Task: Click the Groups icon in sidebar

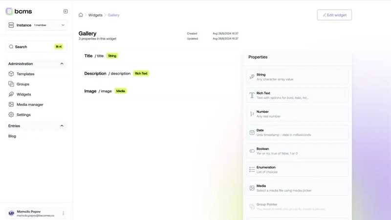Action: click(x=11, y=84)
